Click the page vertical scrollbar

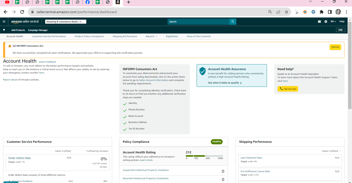coord(350,66)
